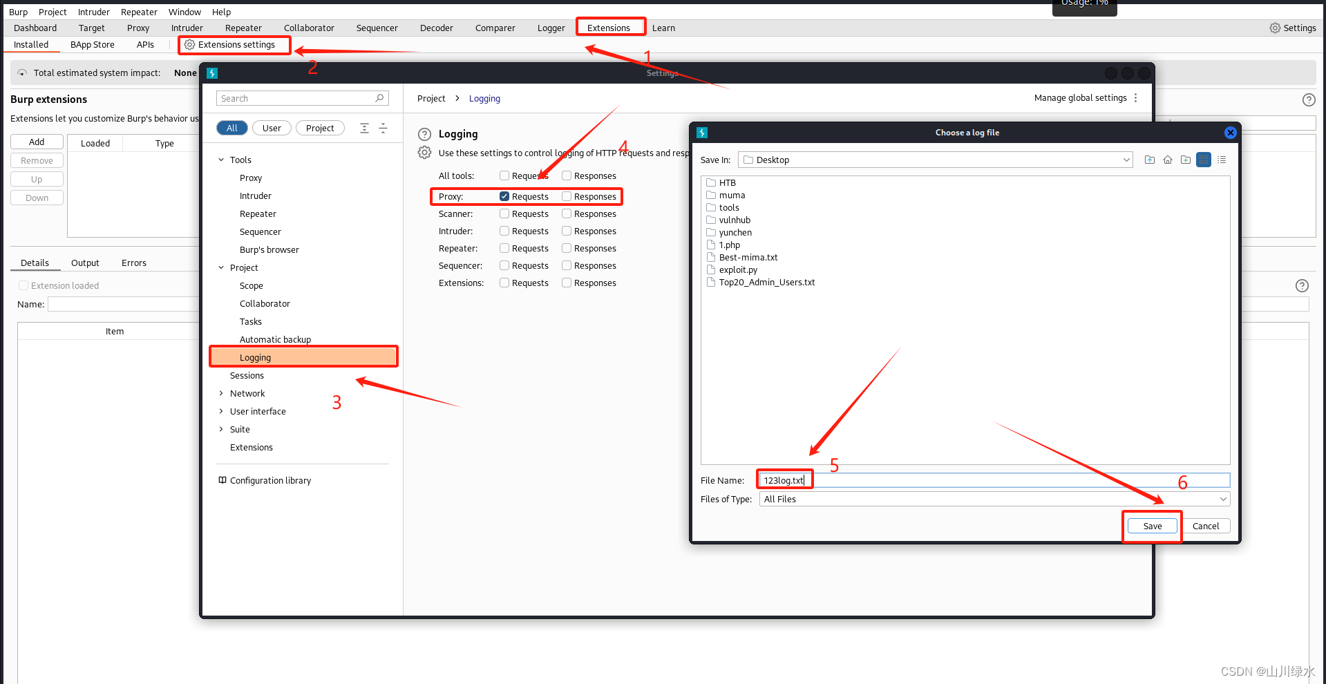
Task: Enable Sequencer Responses logging checkbox
Action: click(x=567, y=265)
